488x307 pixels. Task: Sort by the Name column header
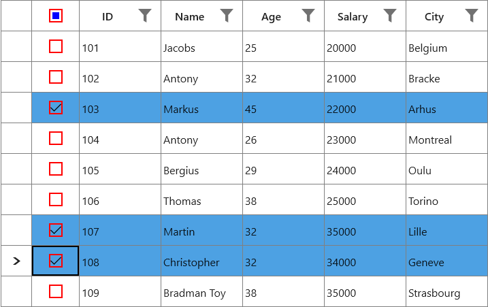point(189,17)
